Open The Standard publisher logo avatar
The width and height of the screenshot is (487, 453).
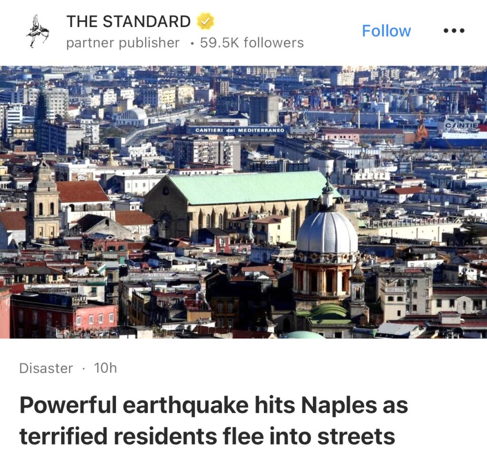[x=38, y=31]
